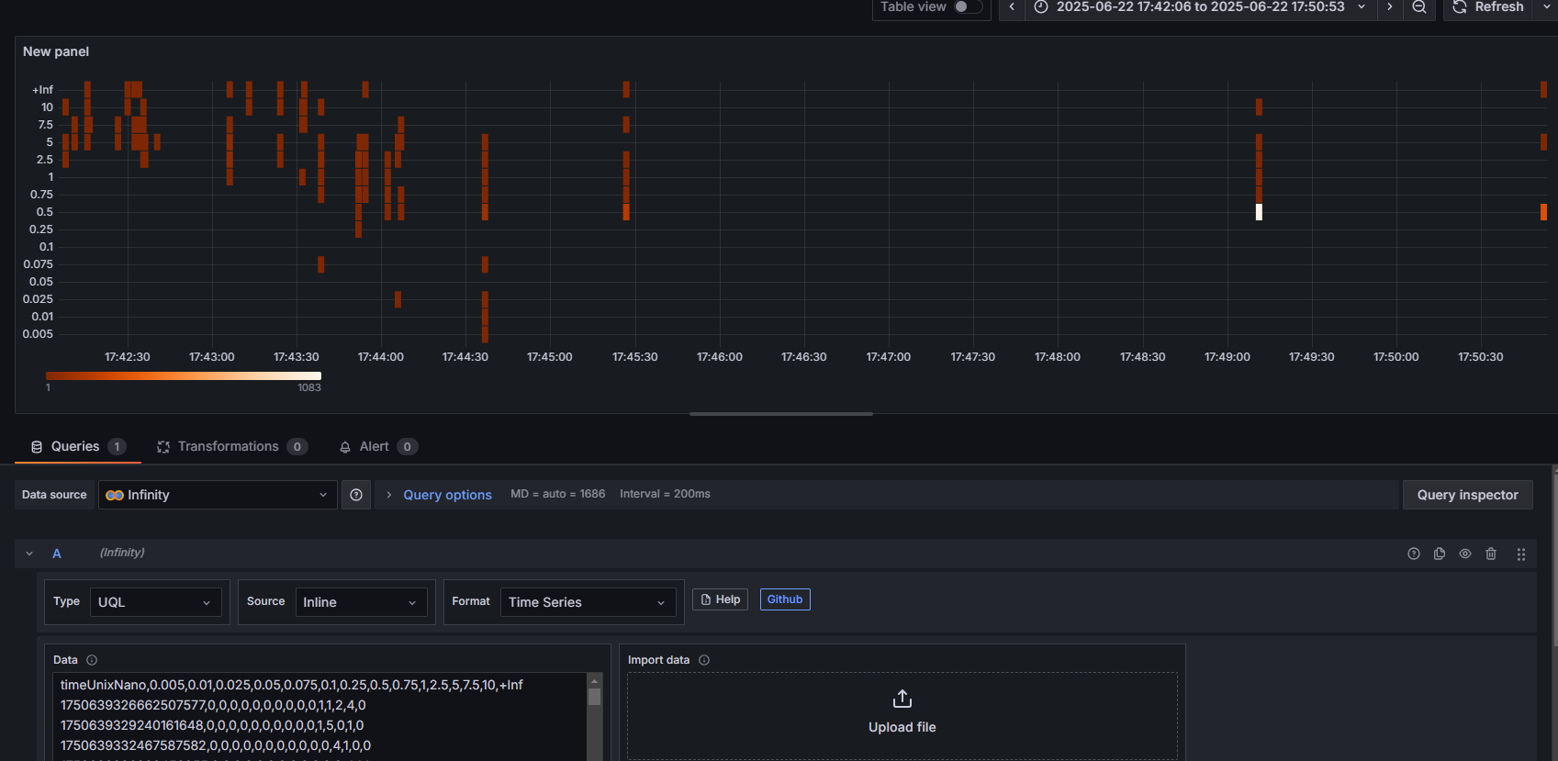Click the timeUnixNano header line in Data
This screenshot has width=1558, height=761.
292,685
